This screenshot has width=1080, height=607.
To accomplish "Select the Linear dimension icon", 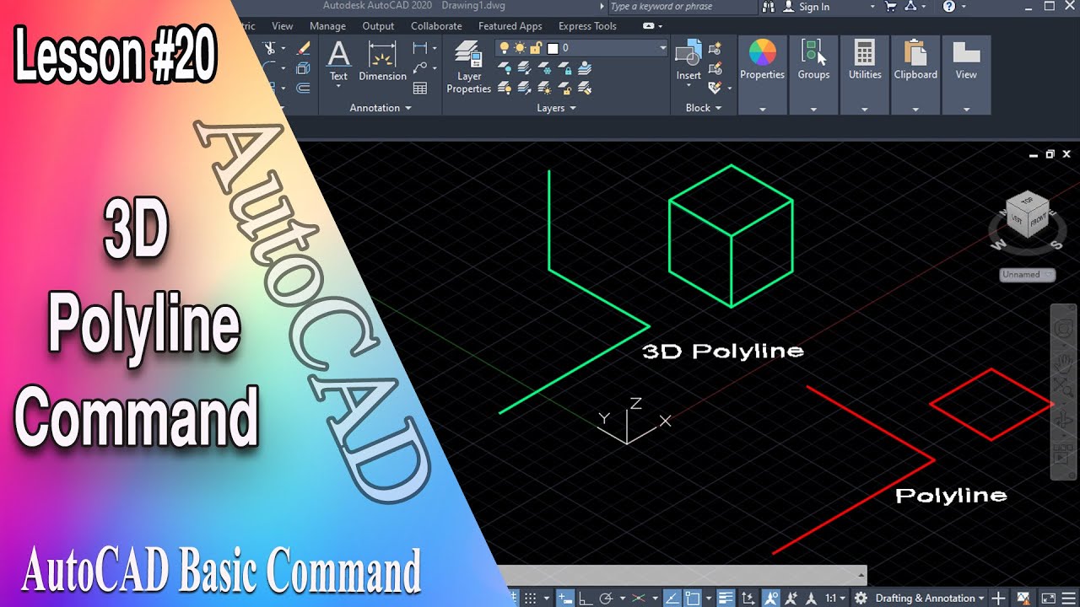I will tap(419, 48).
